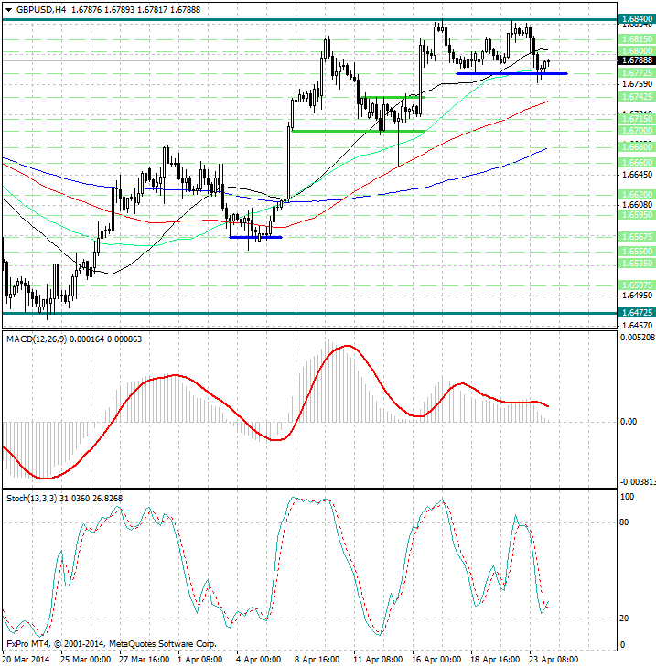Click the 1.64950 price axis value
Screen dimensions: 656x667
(x=637, y=296)
